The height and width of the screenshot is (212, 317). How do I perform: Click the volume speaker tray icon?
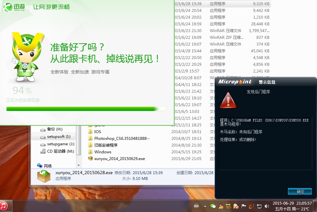tap(267, 206)
